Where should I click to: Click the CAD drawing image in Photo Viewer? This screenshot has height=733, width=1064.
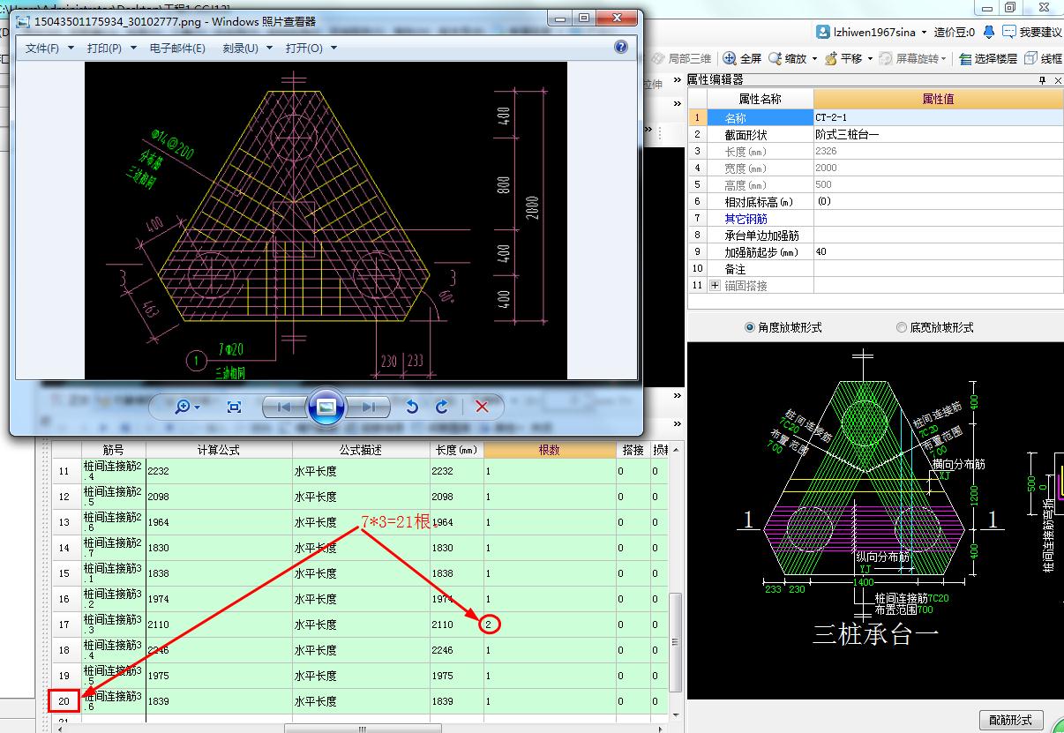(x=326, y=221)
